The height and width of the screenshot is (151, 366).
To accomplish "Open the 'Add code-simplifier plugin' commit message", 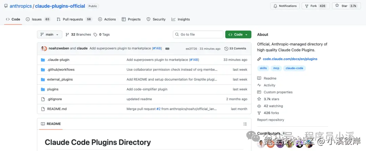I will pyautogui.click(x=147, y=89).
